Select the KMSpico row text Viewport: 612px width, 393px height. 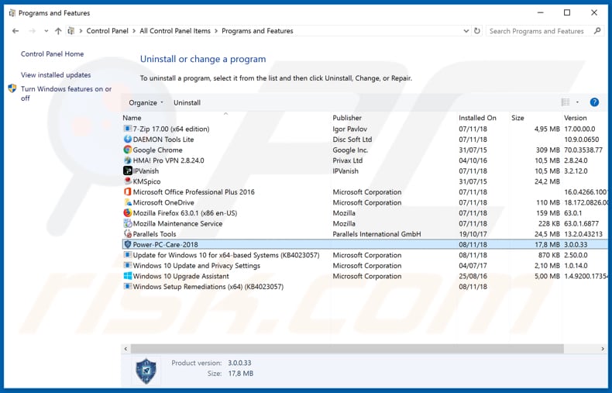tap(146, 181)
